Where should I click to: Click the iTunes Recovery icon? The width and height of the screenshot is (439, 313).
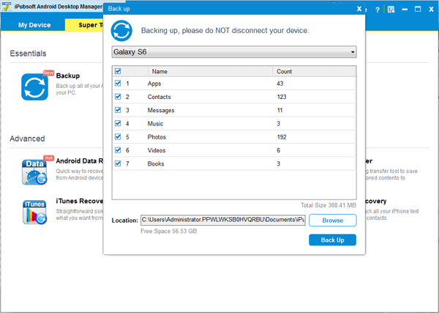click(35, 212)
